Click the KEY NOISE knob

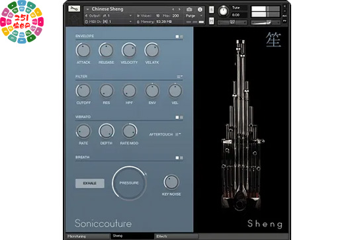point(171,182)
